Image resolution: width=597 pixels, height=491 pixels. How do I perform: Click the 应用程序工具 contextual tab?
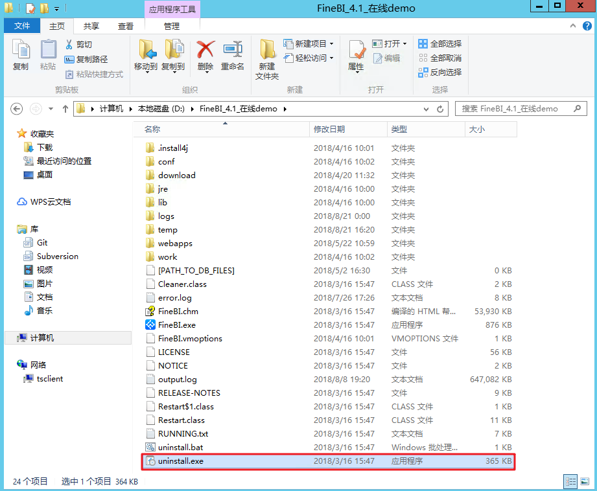[x=172, y=9]
